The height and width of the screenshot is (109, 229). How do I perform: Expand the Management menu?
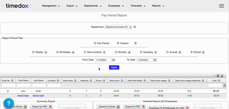tap(51, 6)
